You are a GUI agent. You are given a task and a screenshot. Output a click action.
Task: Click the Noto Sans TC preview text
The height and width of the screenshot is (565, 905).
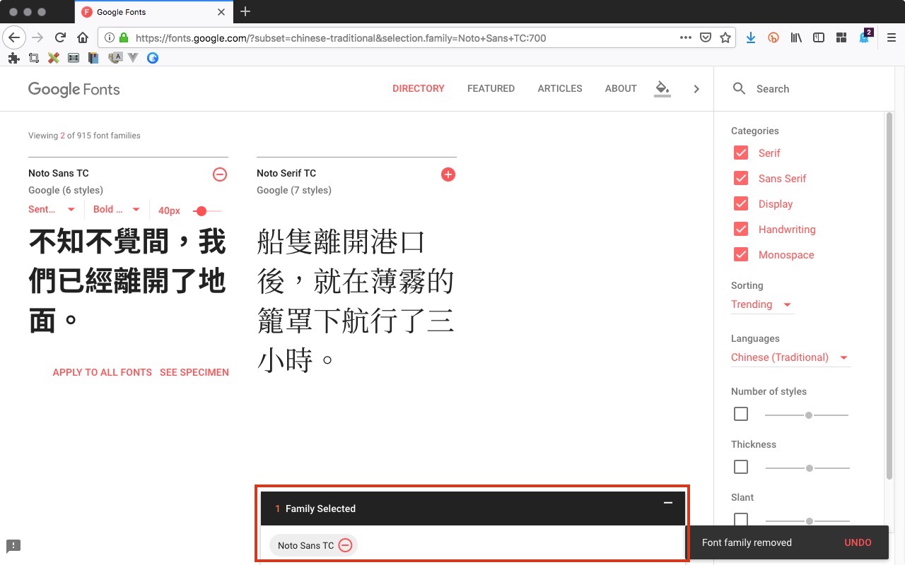click(127, 281)
